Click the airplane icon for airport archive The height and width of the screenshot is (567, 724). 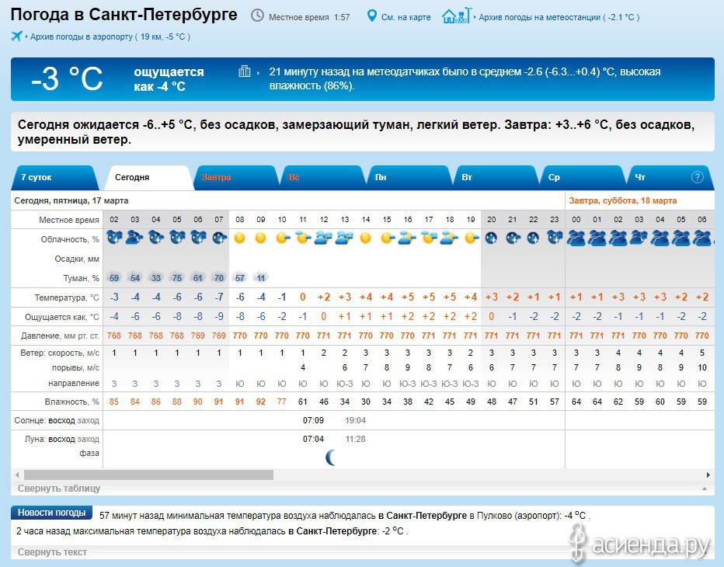pos(17,37)
